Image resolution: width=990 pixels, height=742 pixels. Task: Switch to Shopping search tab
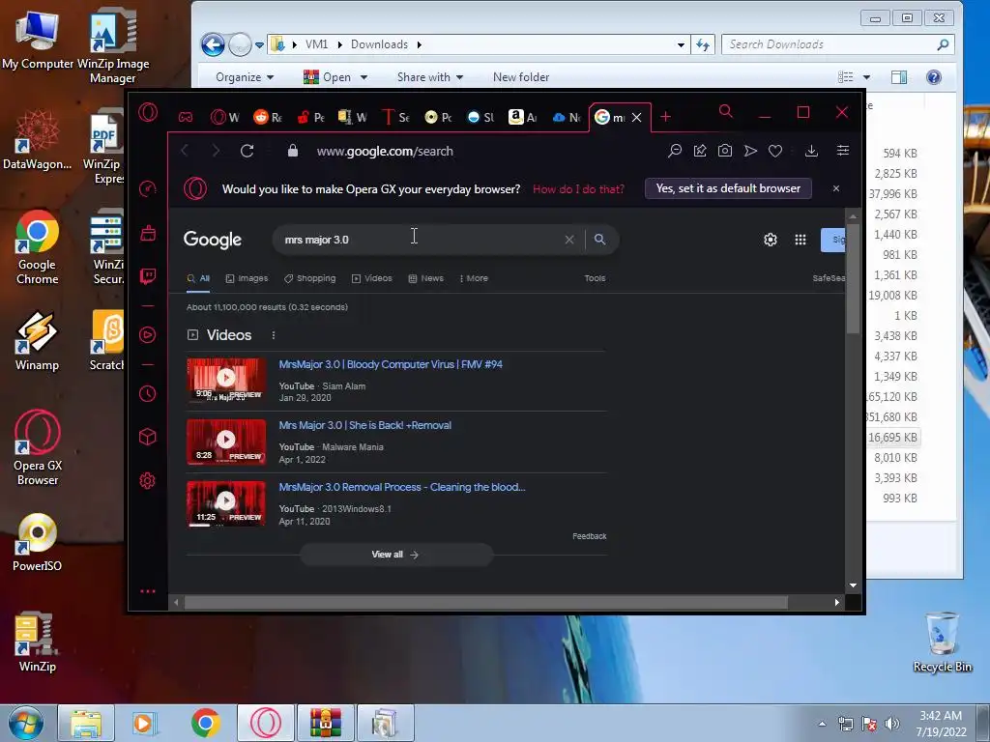coord(310,278)
